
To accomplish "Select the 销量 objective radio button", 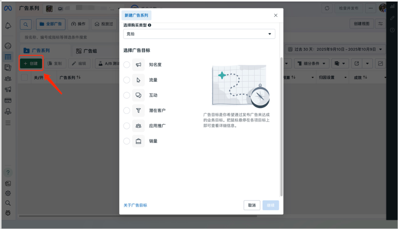I will 127,141.
